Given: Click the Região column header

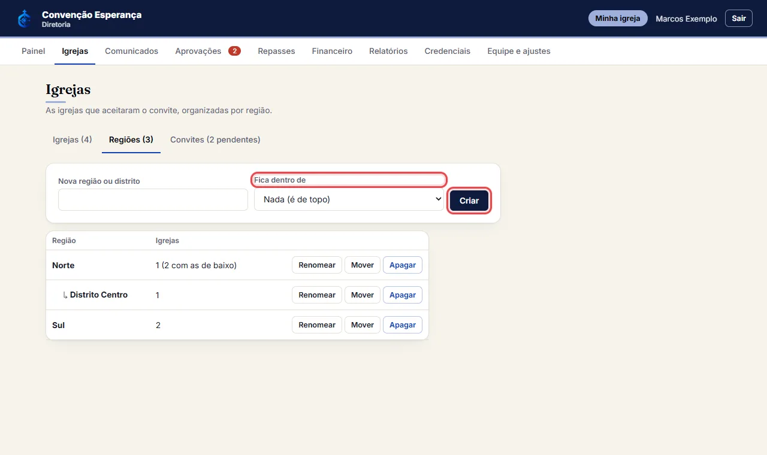Looking at the screenshot, I should click(x=64, y=241).
